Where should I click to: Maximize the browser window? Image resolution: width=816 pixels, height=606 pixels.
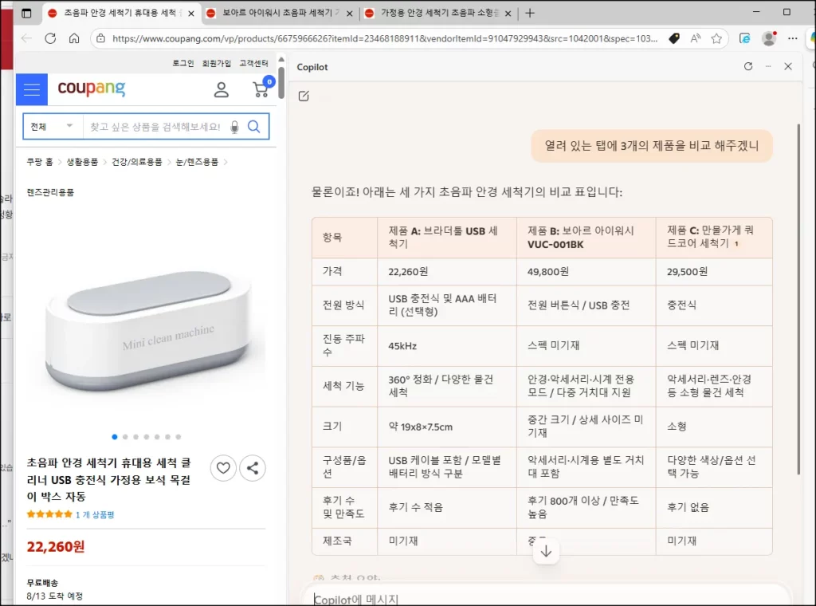click(x=787, y=12)
